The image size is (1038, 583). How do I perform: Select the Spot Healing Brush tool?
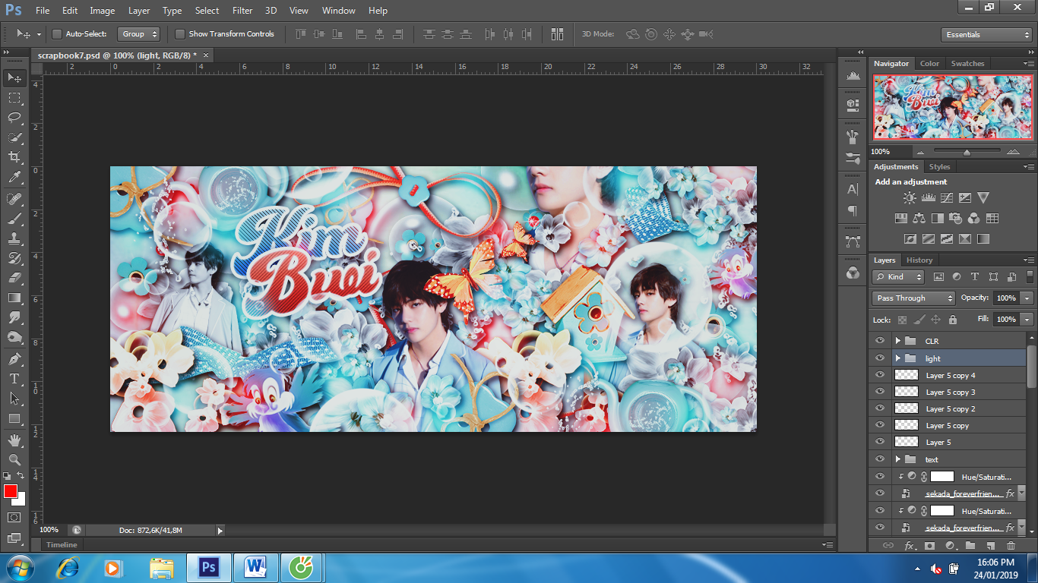(x=14, y=199)
